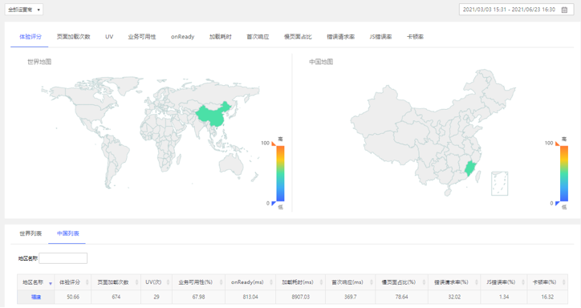Switch to the 页面加载次数 tab

pos(73,37)
